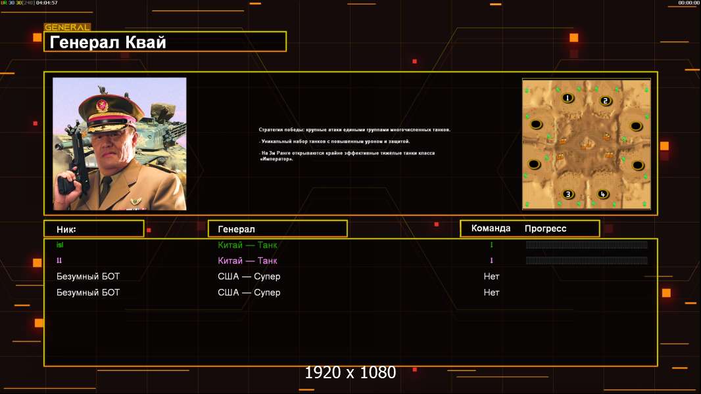
Task: Click General Kwai's portrait image
Action: [x=120, y=144]
